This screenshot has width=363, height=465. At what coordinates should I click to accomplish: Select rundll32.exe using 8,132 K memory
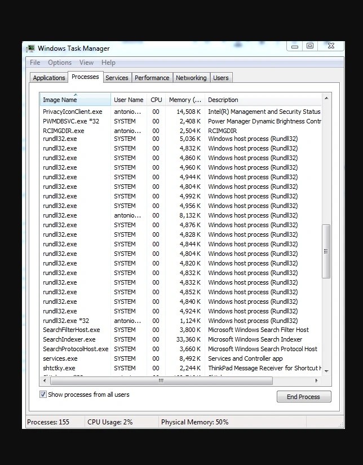pyautogui.click(x=181, y=215)
